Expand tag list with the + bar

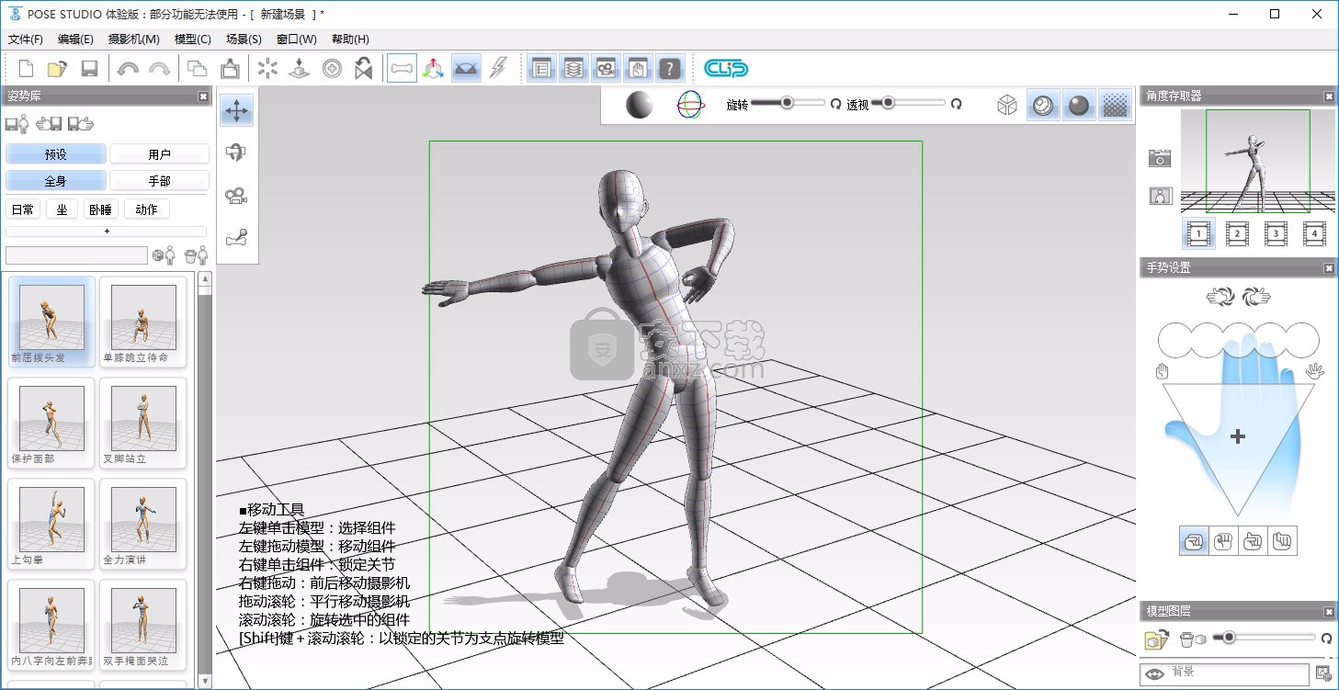click(107, 232)
